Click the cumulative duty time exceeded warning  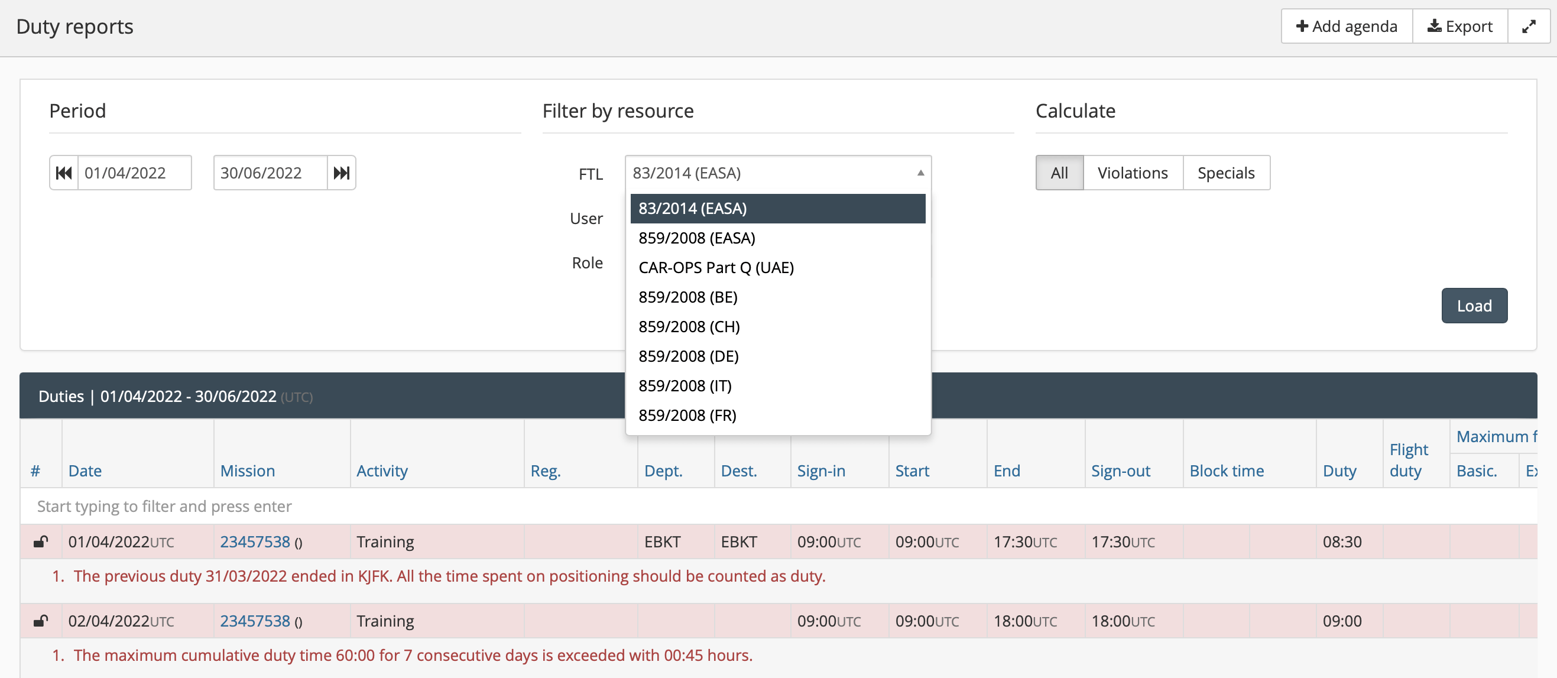413,655
